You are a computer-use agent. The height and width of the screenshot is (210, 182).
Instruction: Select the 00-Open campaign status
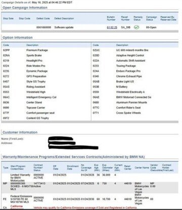[x=151, y=27]
